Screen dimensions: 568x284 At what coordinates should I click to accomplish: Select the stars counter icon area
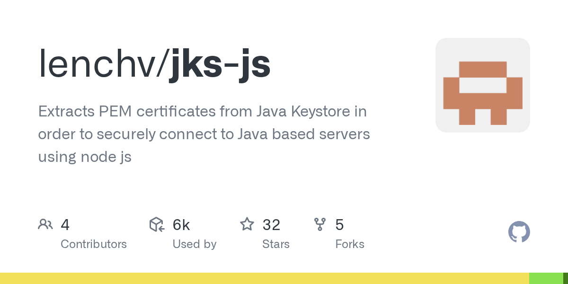(x=247, y=224)
